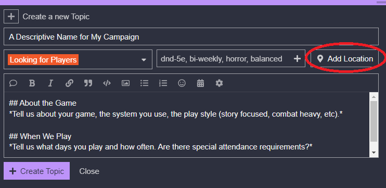Apply italic formatting with the I icon

50,83
